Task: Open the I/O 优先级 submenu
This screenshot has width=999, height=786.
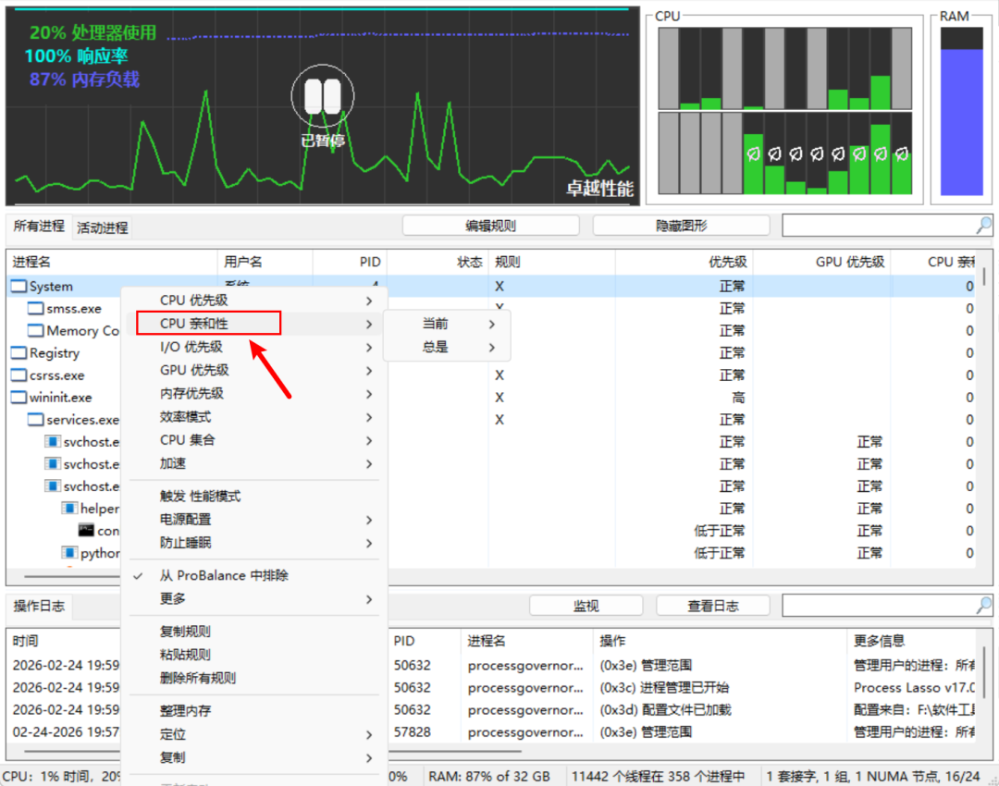Action: (255, 347)
